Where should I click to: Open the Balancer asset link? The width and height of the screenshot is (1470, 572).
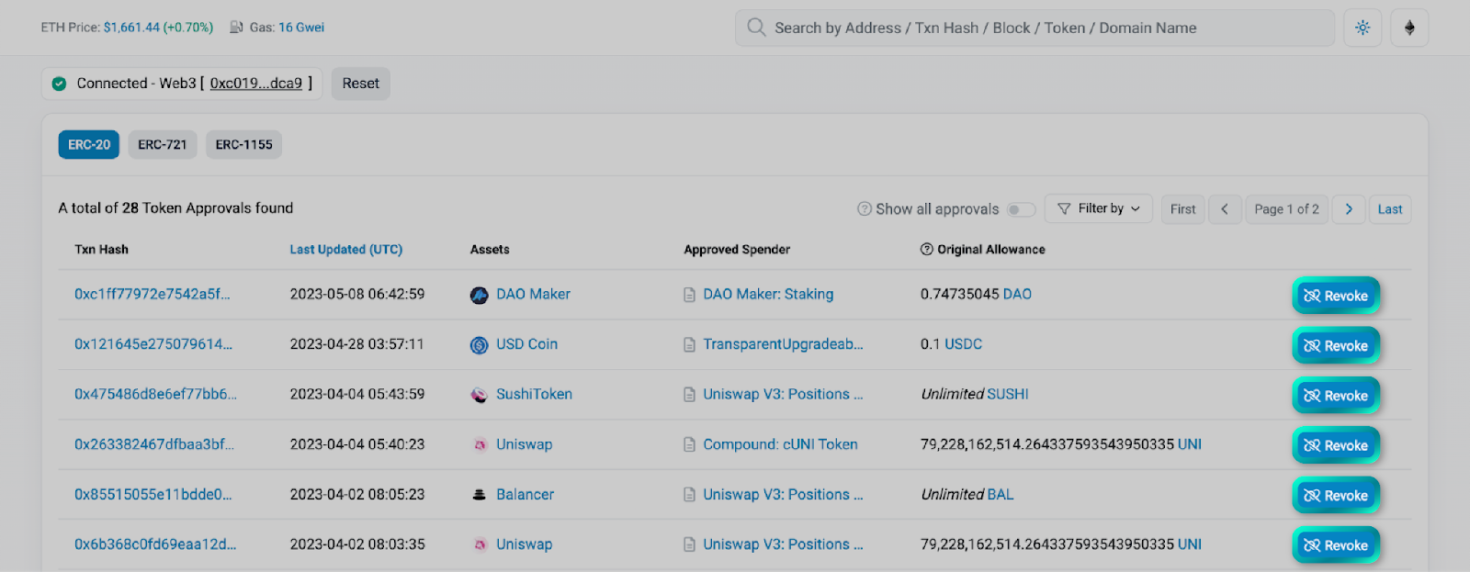click(525, 494)
